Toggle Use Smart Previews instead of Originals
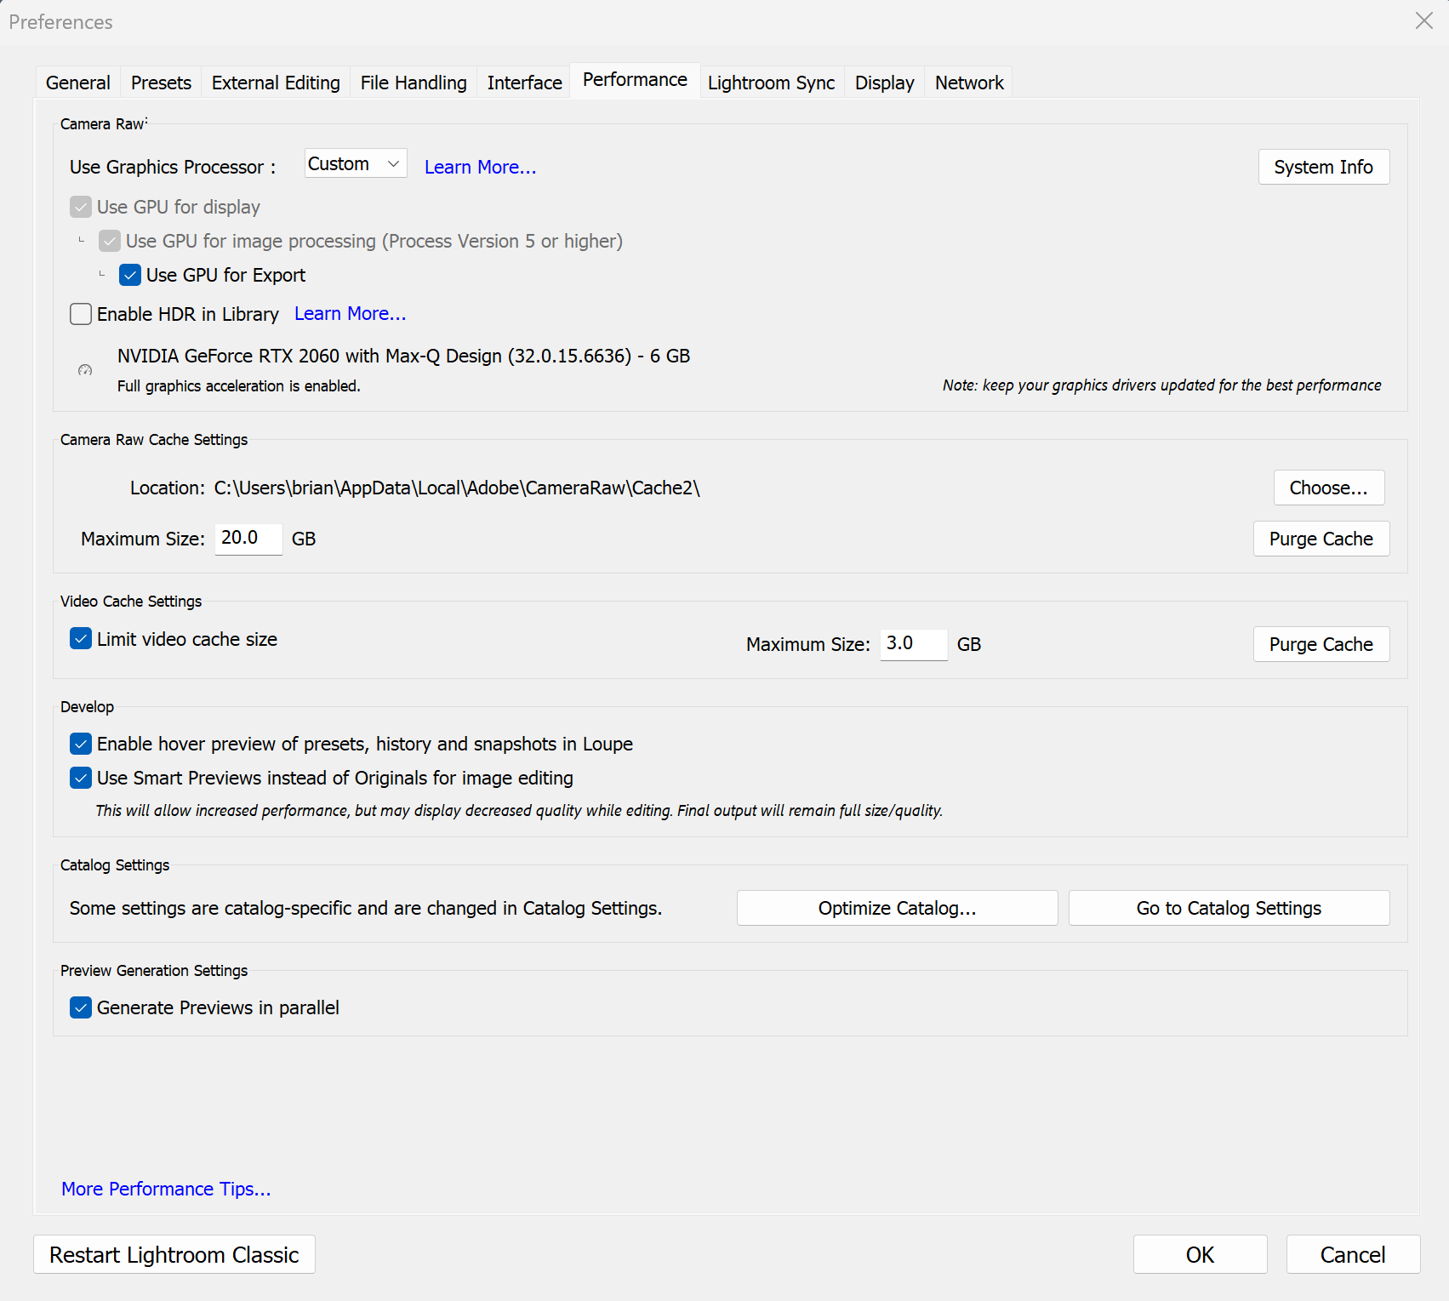1449x1301 pixels. point(80,778)
